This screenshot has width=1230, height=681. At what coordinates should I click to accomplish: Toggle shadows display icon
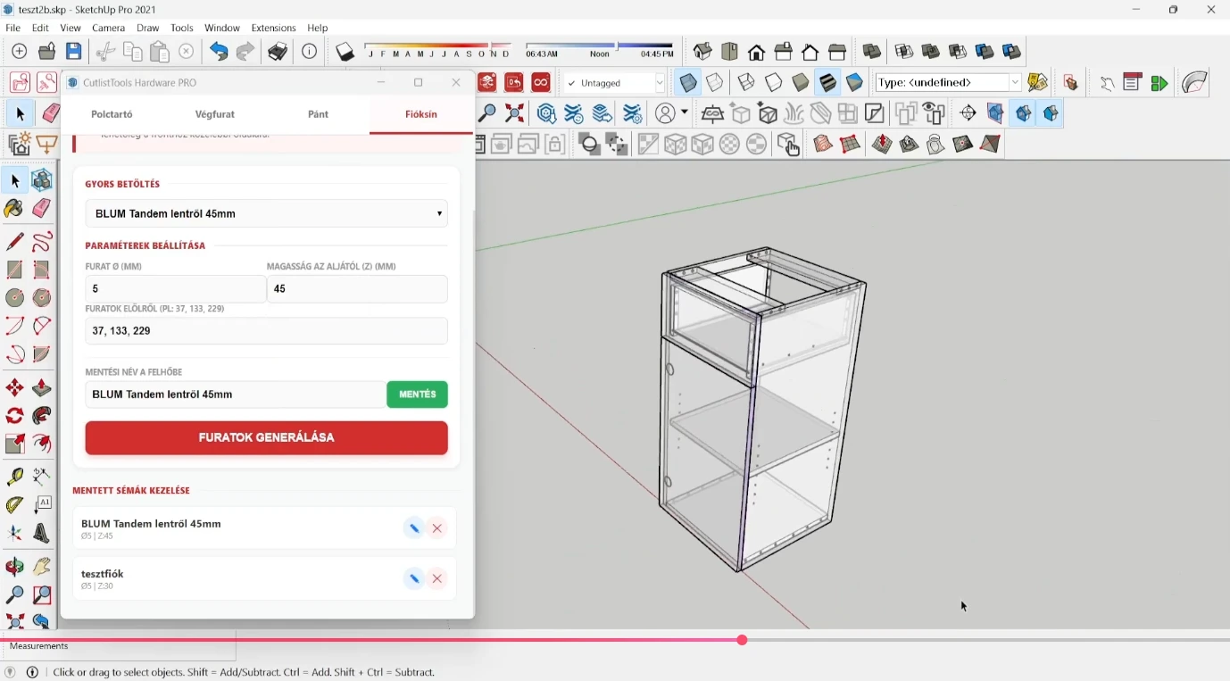pyautogui.click(x=345, y=52)
